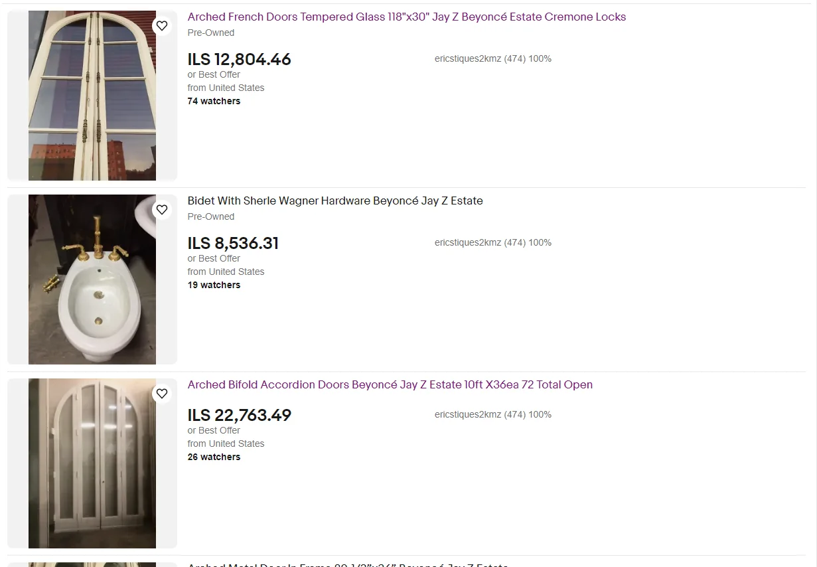The image size is (817, 567).
Task: Open the bidet product image
Action: point(92,280)
